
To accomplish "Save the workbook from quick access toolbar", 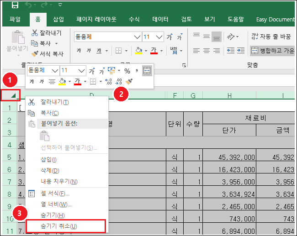I will pos(15,5).
